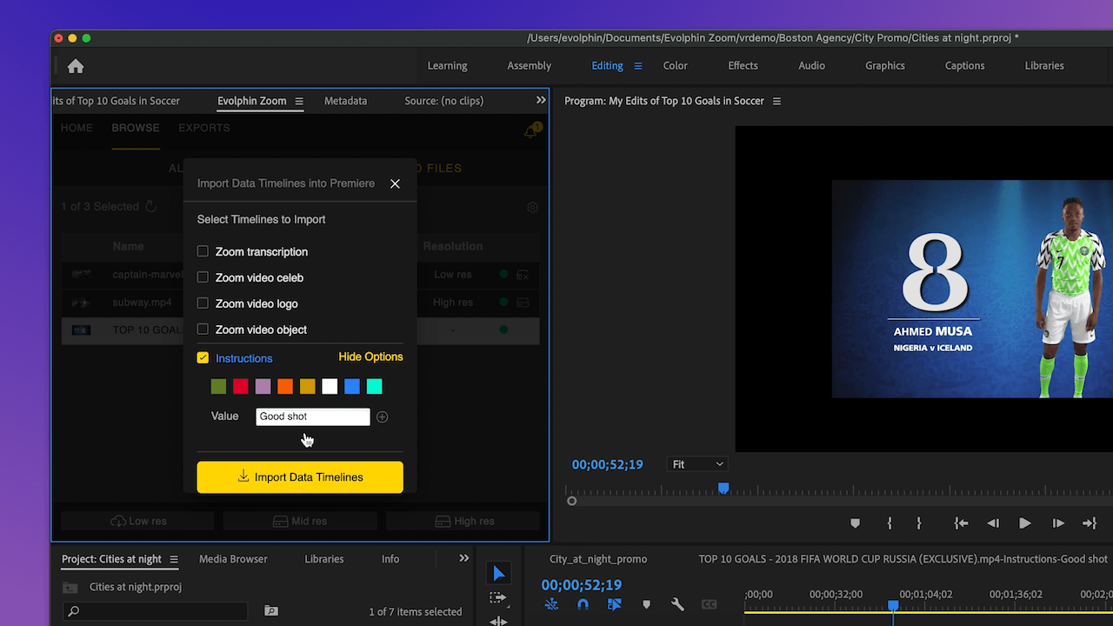Click the Captions CC icon in the timeline
This screenshot has width=1113, height=626.
click(709, 604)
